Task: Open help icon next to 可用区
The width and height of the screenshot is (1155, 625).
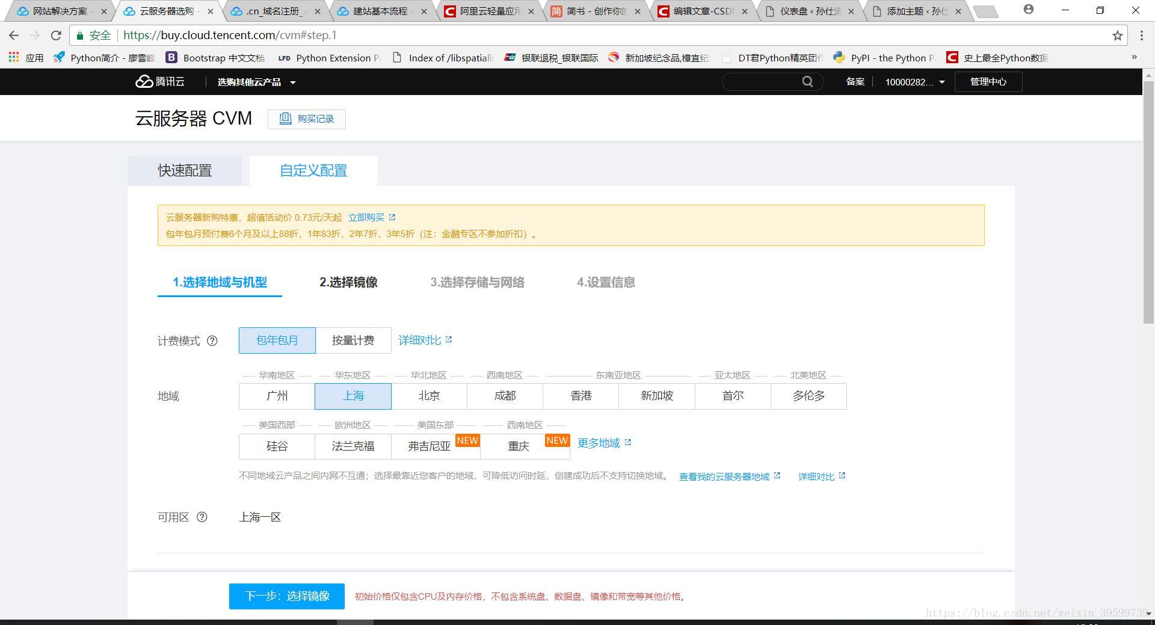Action: point(202,517)
